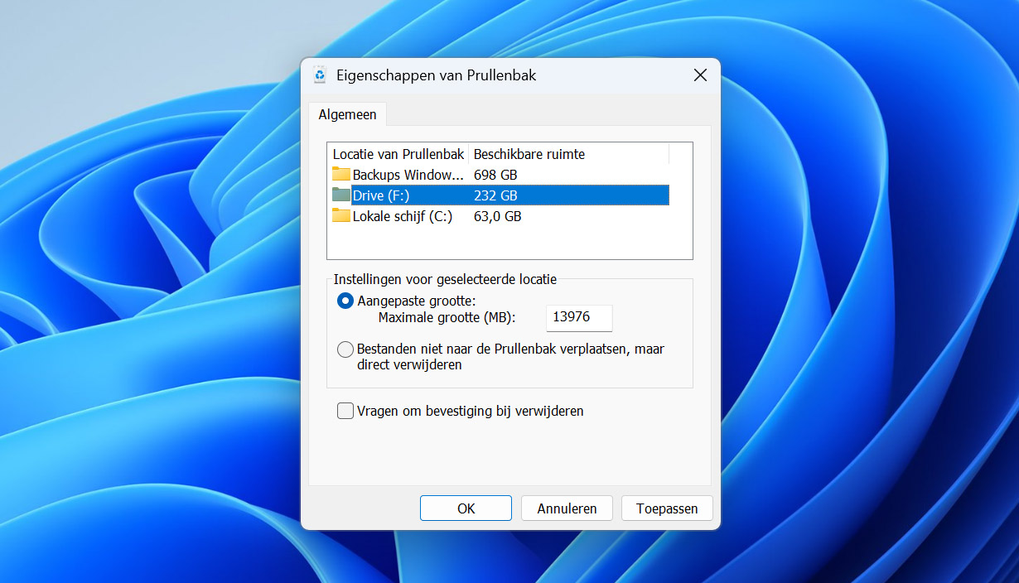This screenshot has width=1019, height=583.
Task: Close the Eigenschappen van Prullenbak dialog
Action: click(700, 75)
